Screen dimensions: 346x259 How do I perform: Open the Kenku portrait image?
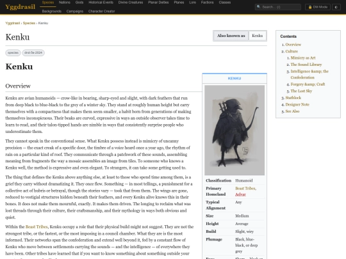pos(235,130)
